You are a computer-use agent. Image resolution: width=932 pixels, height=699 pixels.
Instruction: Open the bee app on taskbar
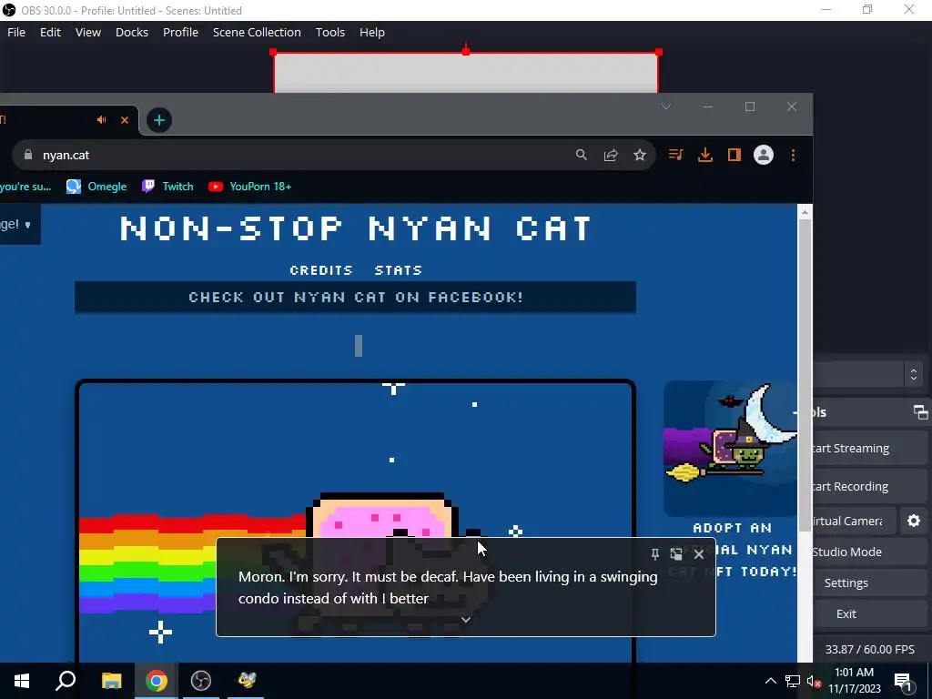246,681
